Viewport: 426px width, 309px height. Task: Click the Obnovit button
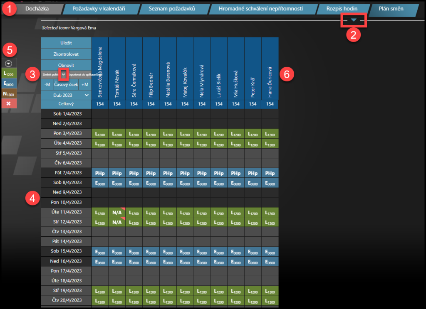[66, 65]
